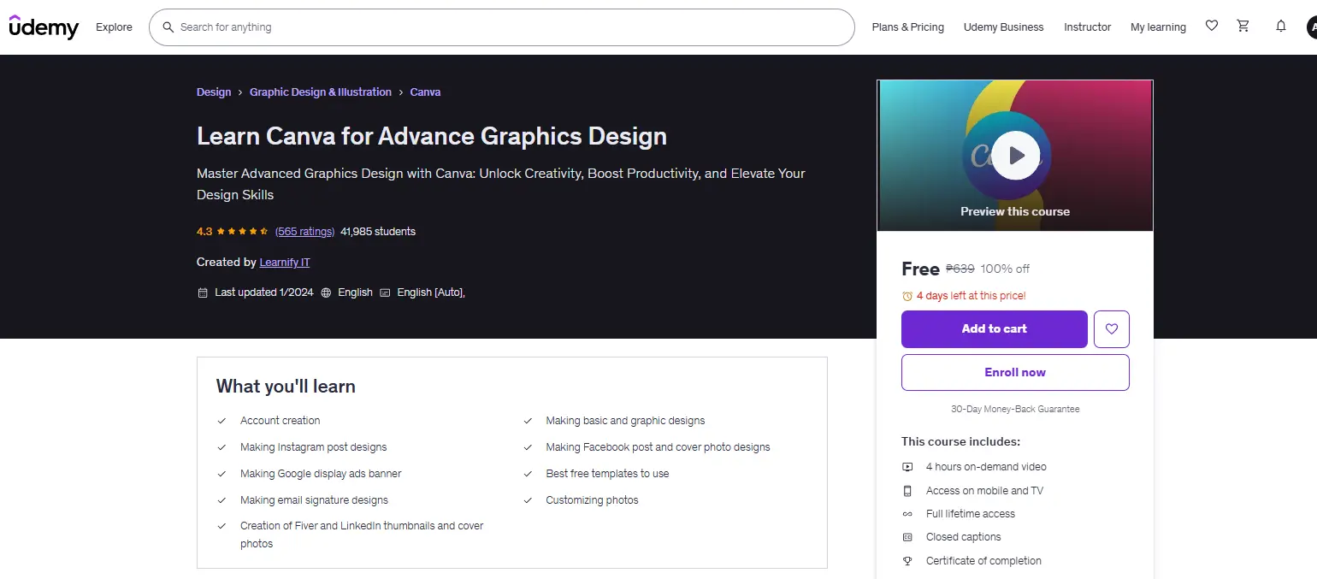
Task: Open the Explore menu
Action: click(114, 27)
